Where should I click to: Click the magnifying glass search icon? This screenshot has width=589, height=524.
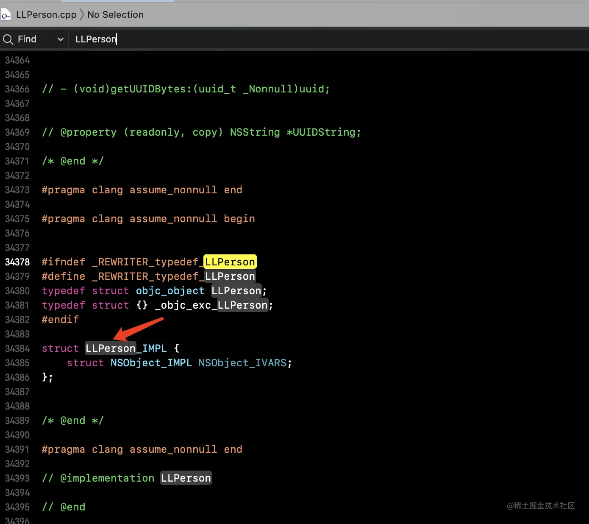pos(8,39)
